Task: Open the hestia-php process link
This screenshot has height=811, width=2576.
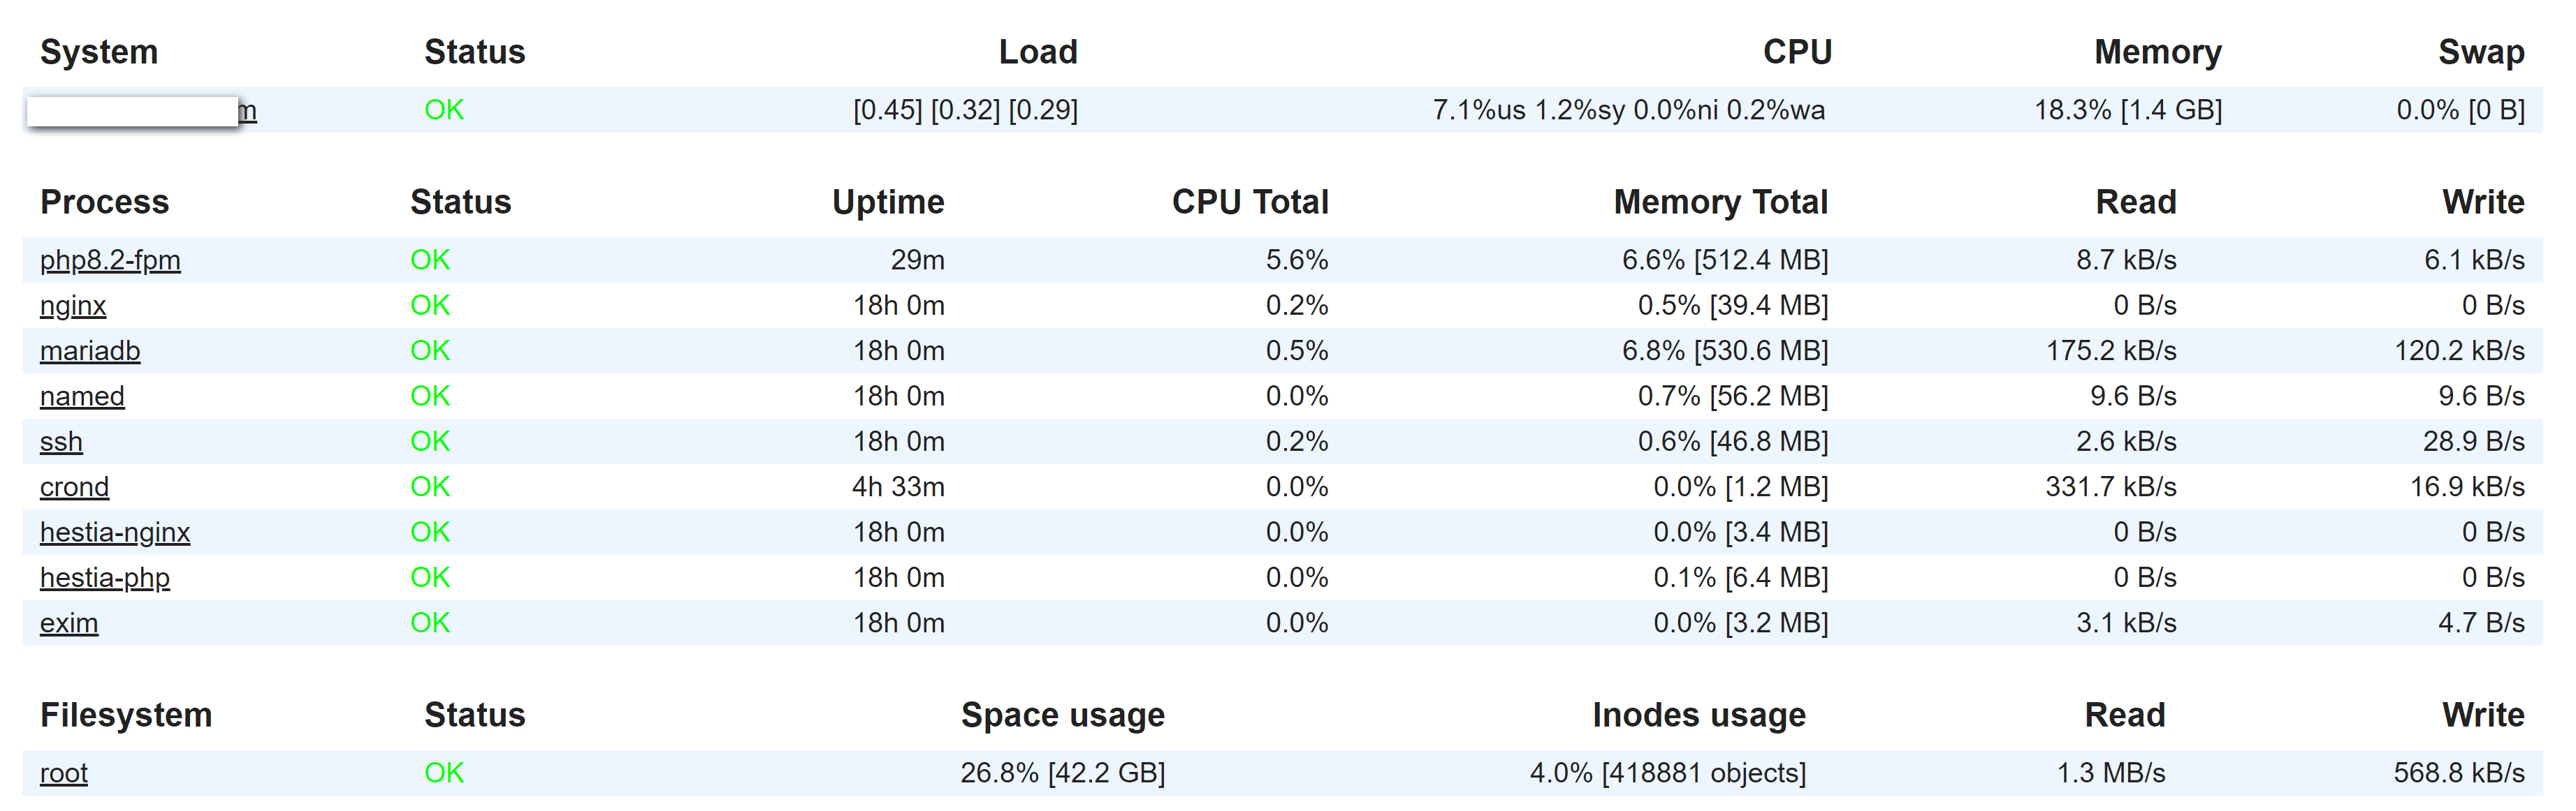Action: pos(105,579)
